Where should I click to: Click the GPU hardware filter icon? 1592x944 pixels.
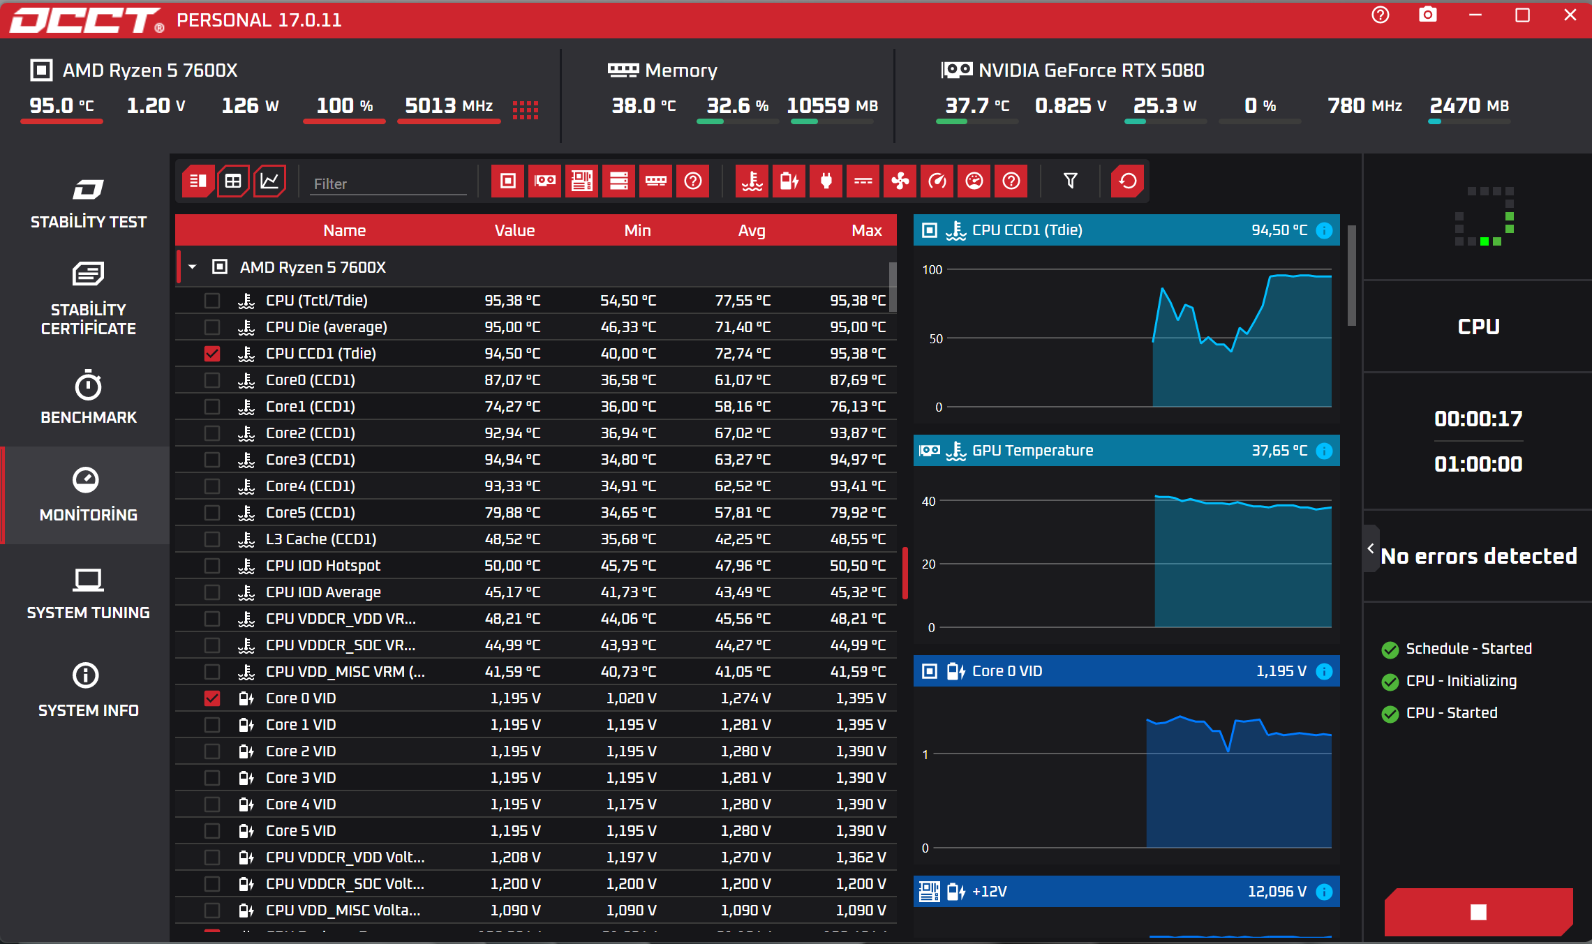(545, 181)
